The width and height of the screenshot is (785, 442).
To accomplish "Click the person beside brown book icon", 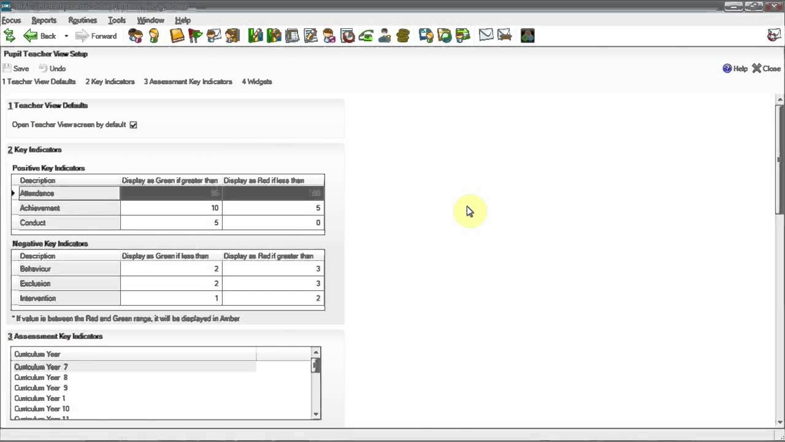I will [232, 36].
